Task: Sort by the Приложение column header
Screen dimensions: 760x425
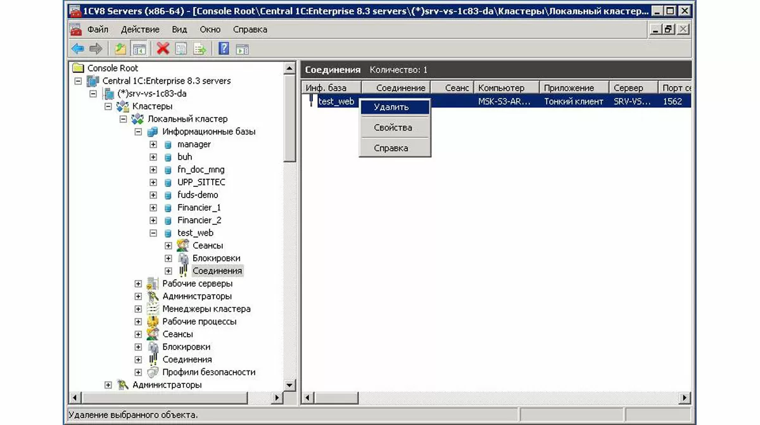Action: click(574, 88)
